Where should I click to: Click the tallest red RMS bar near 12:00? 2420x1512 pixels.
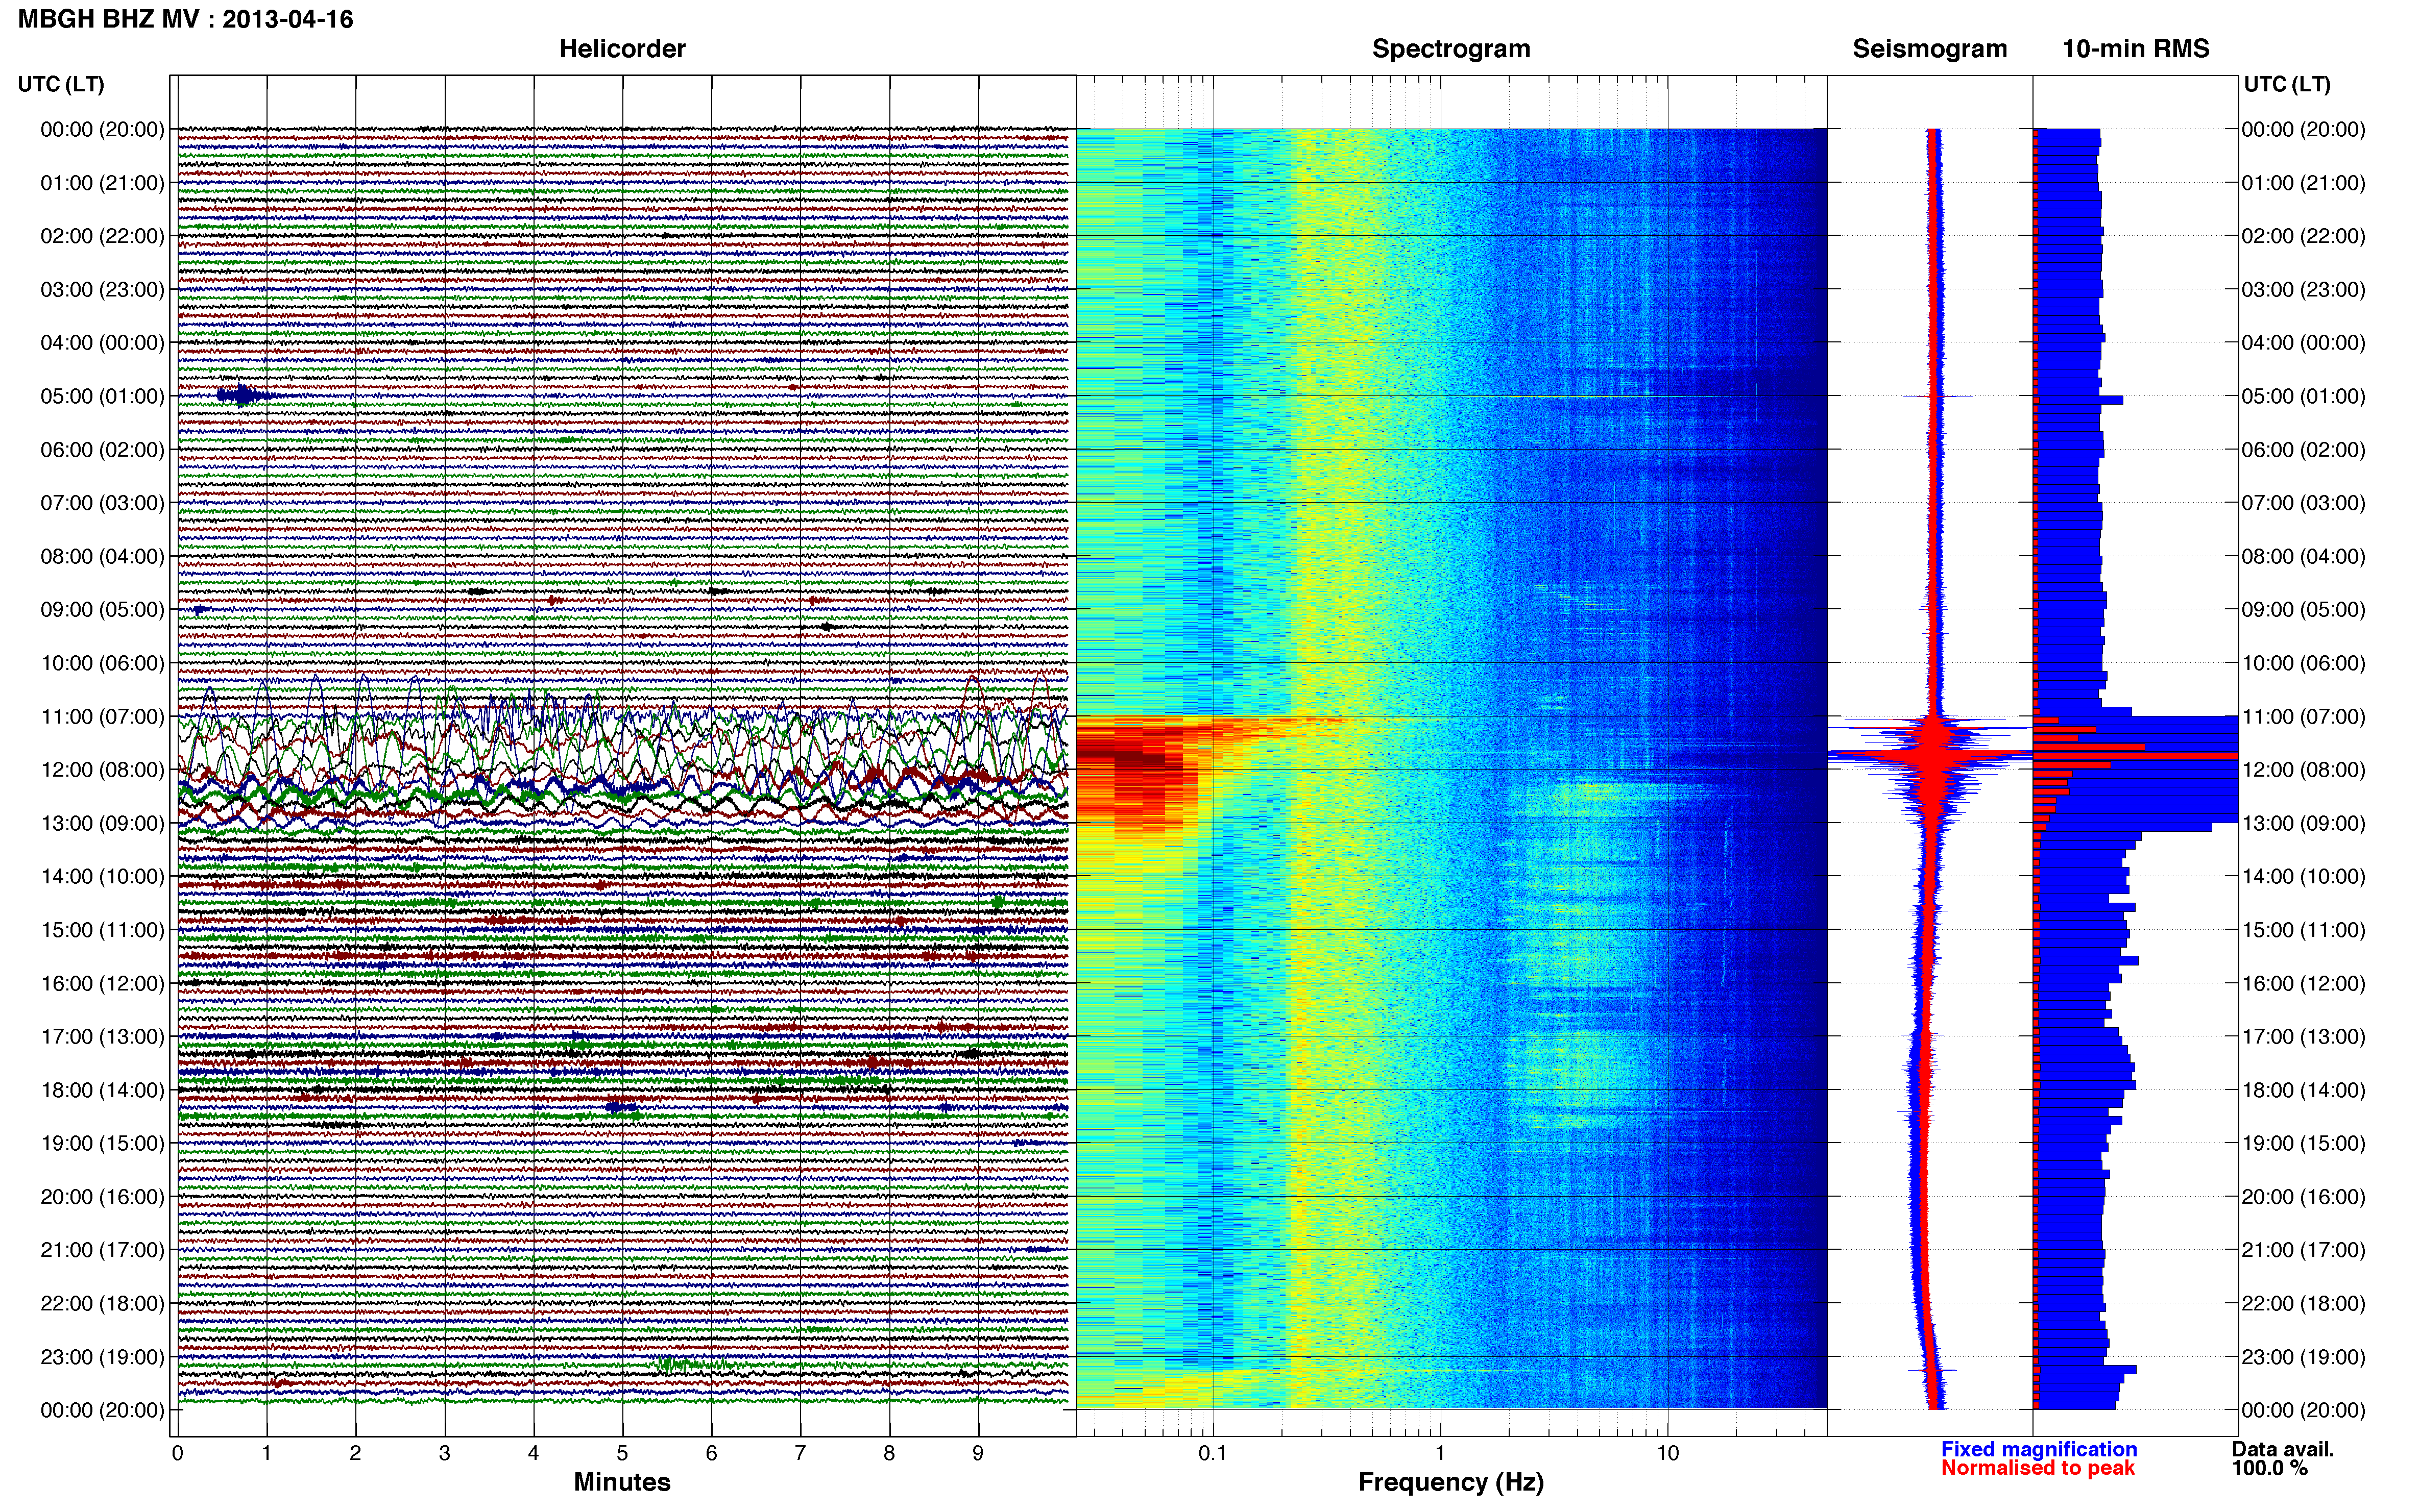click(2136, 756)
